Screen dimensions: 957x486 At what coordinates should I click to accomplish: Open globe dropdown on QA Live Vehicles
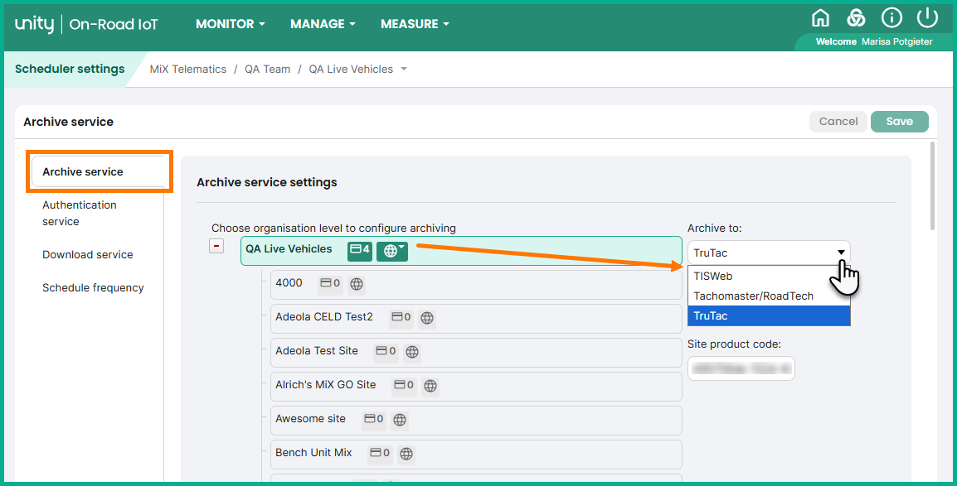pyautogui.click(x=391, y=250)
